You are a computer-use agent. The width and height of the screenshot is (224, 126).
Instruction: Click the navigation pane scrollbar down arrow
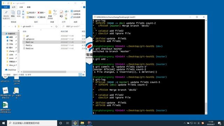coord(19,72)
